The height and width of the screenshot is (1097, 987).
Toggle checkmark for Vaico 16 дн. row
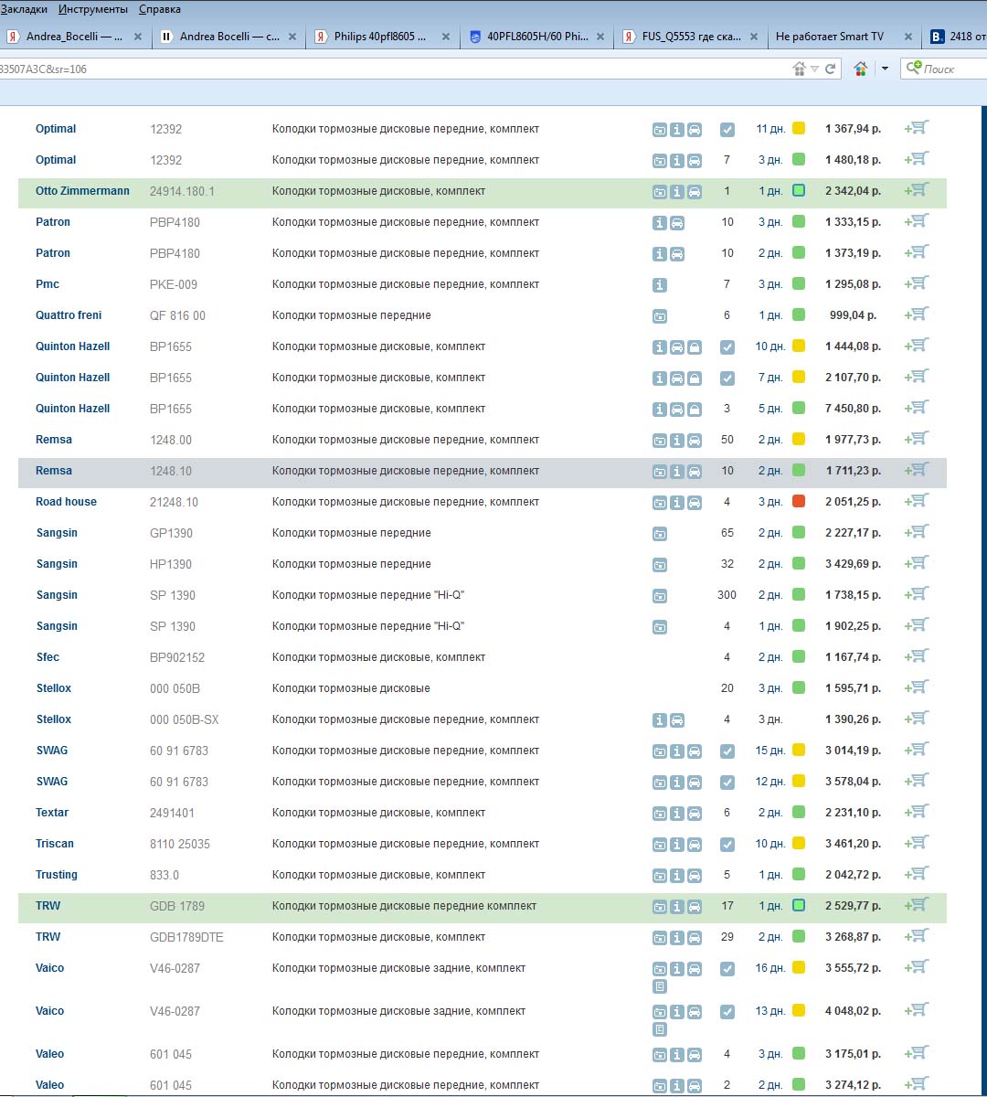click(727, 969)
